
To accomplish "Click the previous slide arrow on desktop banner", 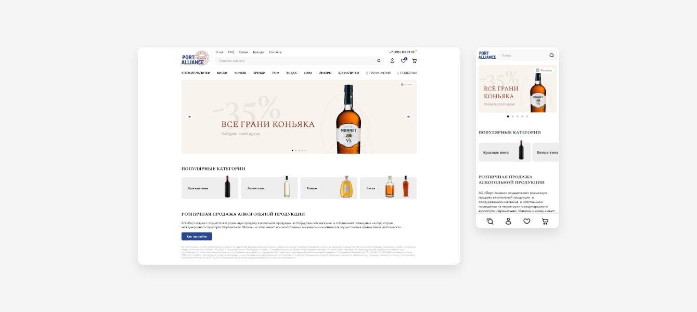I will (189, 116).
